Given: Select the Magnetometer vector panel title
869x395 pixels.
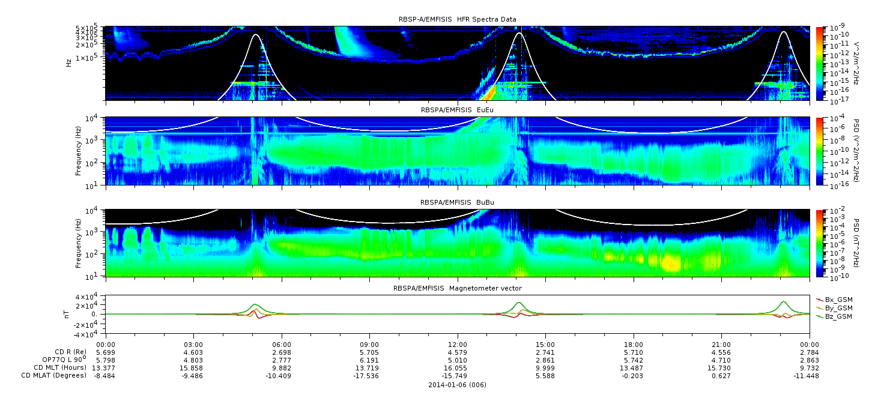Looking at the screenshot, I should pos(457,288).
